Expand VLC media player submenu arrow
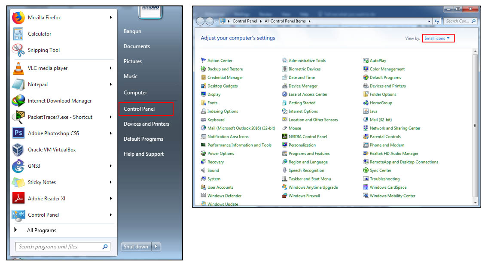Image resolution: width=488 pixels, height=266 pixels. click(x=110, y=68)
